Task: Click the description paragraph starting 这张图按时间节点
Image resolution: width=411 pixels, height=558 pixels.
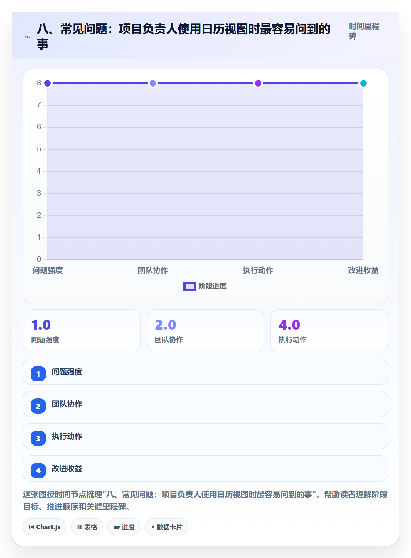Action: 206,500
